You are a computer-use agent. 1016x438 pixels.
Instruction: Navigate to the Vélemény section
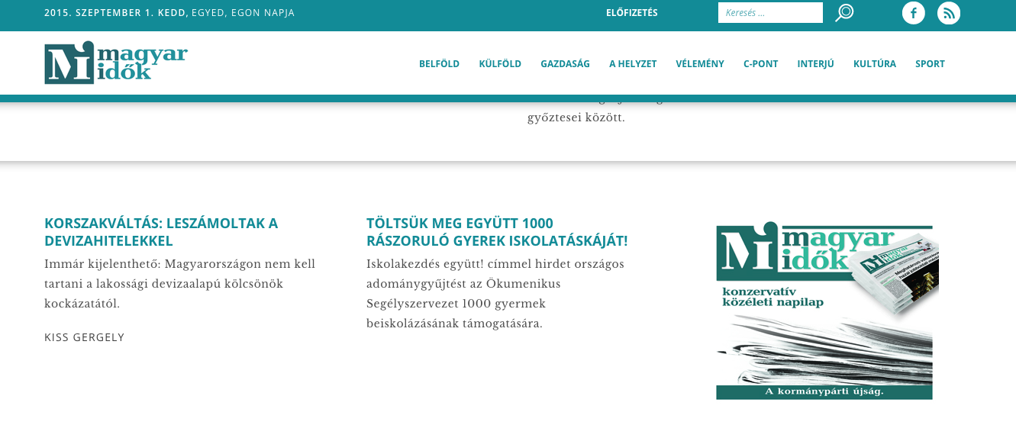pos(699,64)
